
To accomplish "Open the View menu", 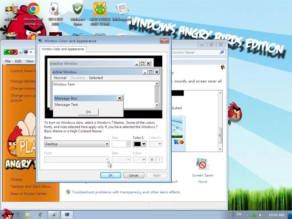I will point(30,61).
